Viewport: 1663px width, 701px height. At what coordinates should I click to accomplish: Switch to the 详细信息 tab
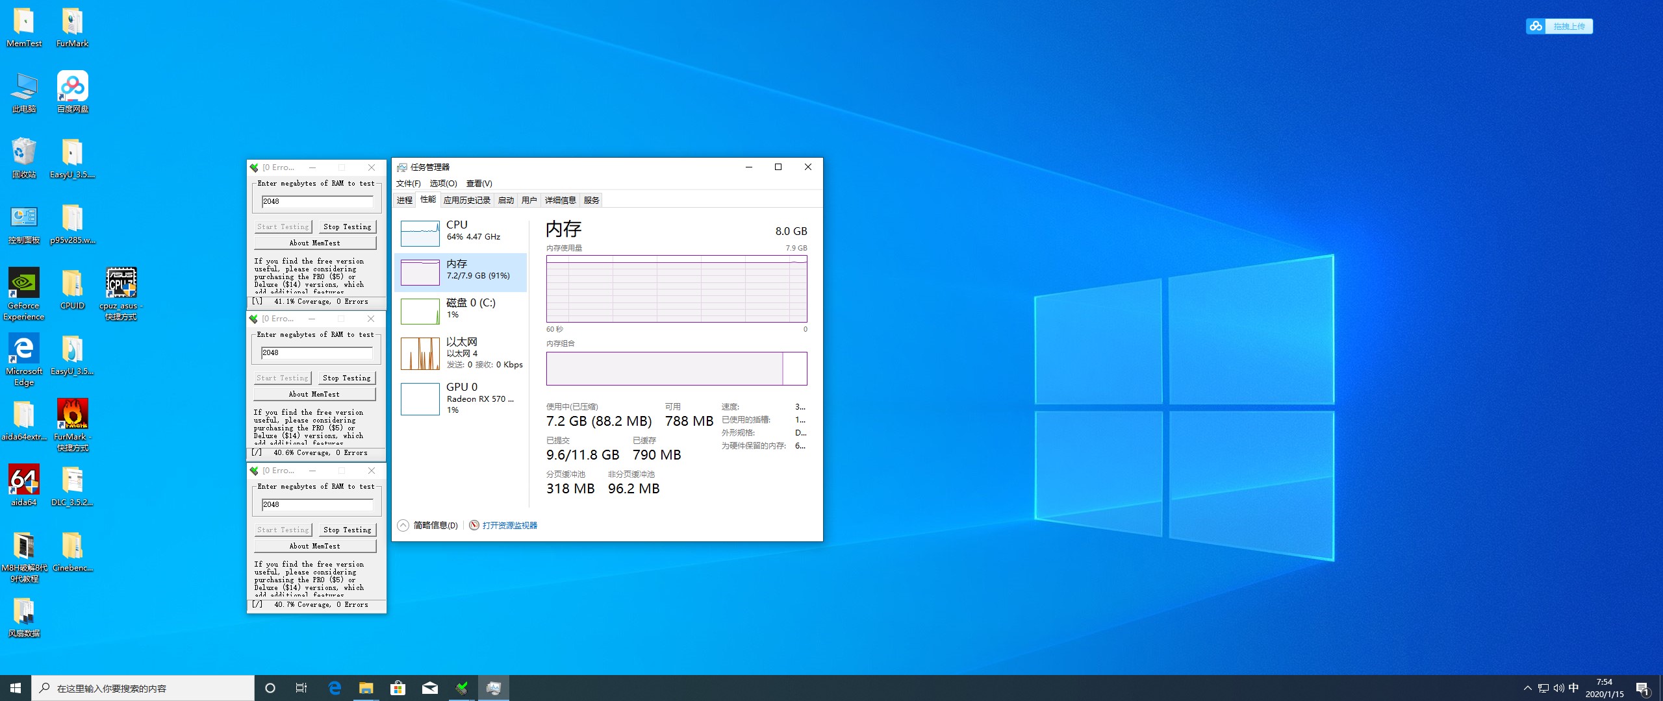[560, 200]
